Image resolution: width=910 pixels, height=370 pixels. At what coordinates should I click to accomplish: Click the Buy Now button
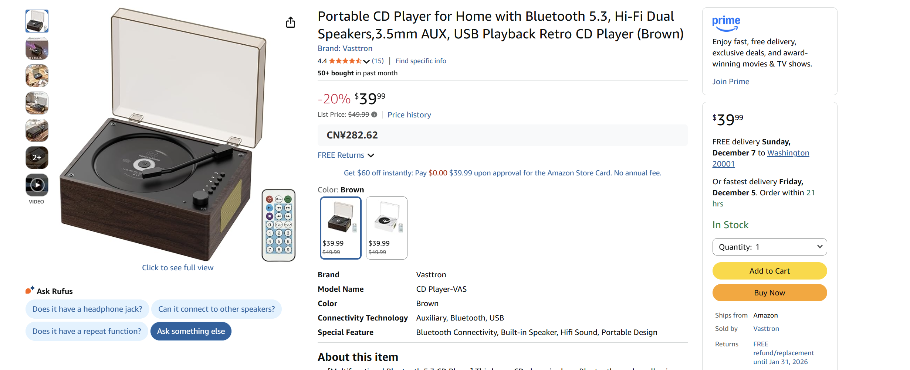769,292
